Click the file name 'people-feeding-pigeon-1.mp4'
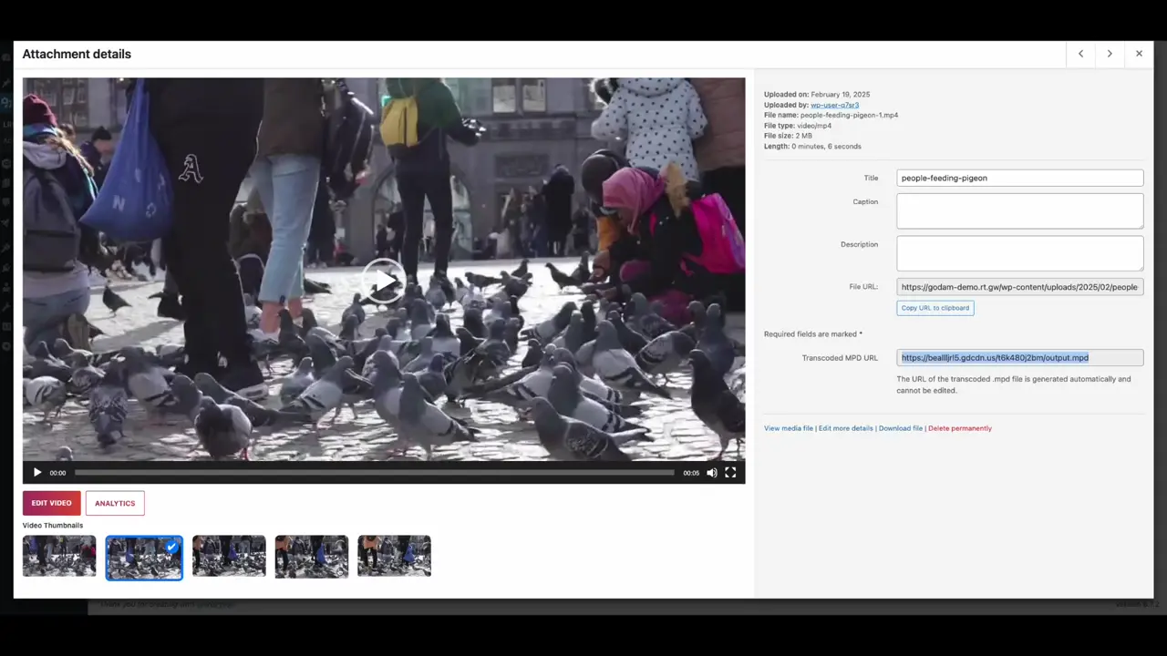The image size is (1167, 656). pyautogui.click(x=849, y=116)
